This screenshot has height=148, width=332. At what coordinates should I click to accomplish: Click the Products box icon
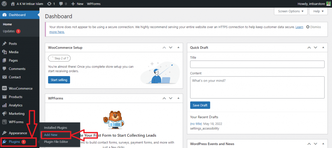tap(5, 97)
